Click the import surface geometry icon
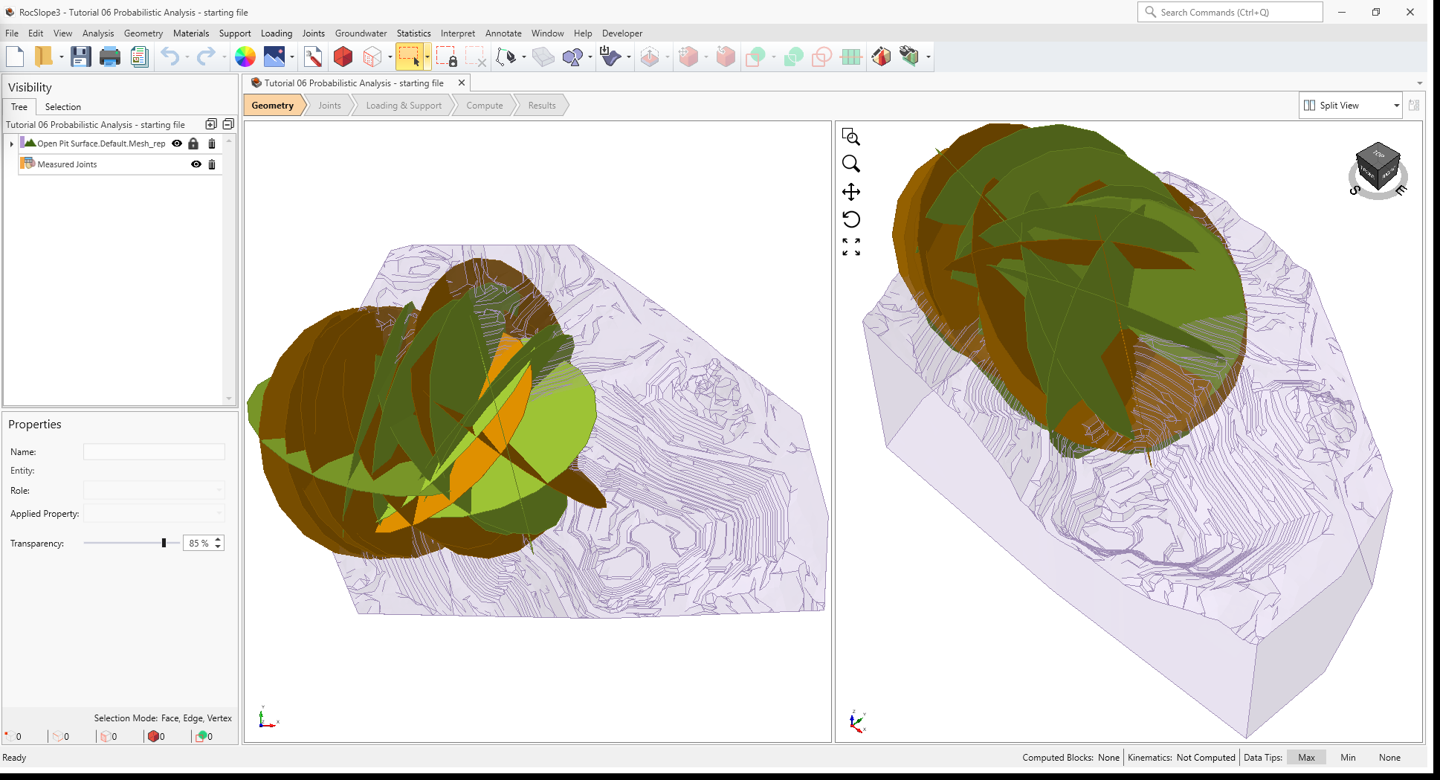The image size is (1440, 780). 610,57
